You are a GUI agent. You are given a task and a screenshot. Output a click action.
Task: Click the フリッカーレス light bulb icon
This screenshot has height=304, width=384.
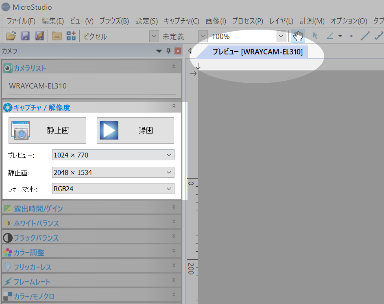pyautogui.click(x=8, y=267)
